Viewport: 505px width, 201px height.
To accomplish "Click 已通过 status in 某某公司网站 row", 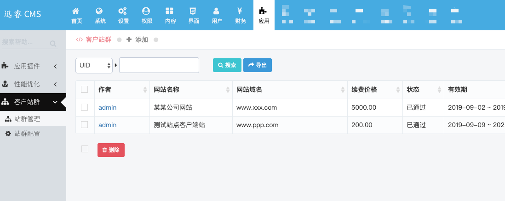I will (416, 107).
